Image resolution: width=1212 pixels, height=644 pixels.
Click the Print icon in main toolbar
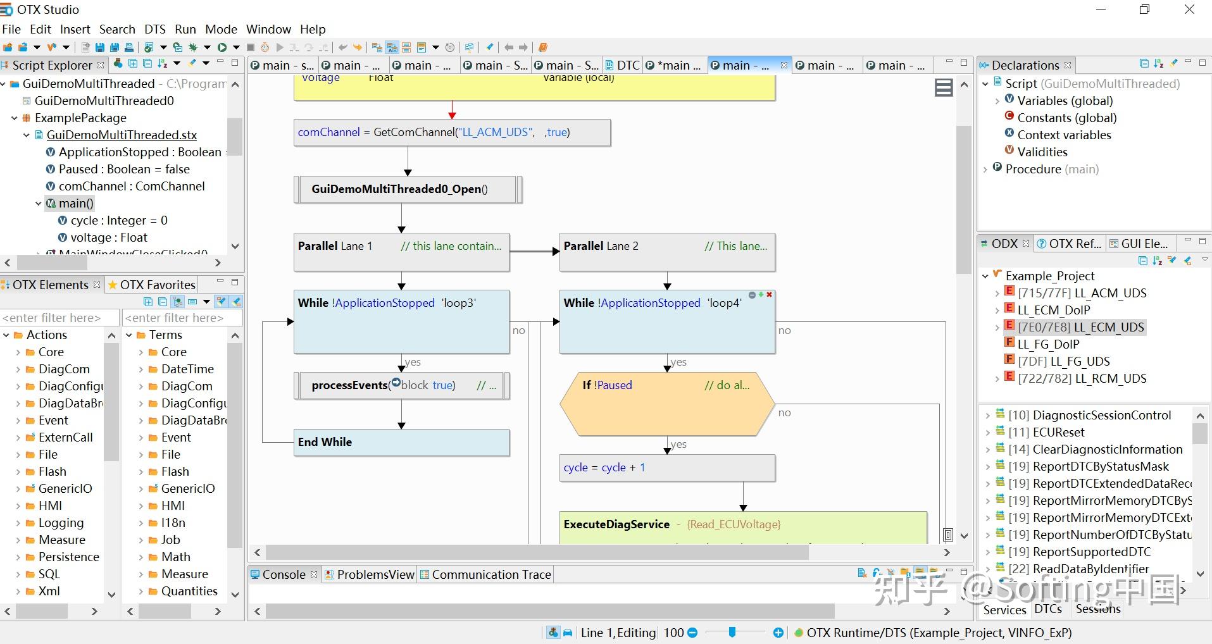tap(129, 47)
